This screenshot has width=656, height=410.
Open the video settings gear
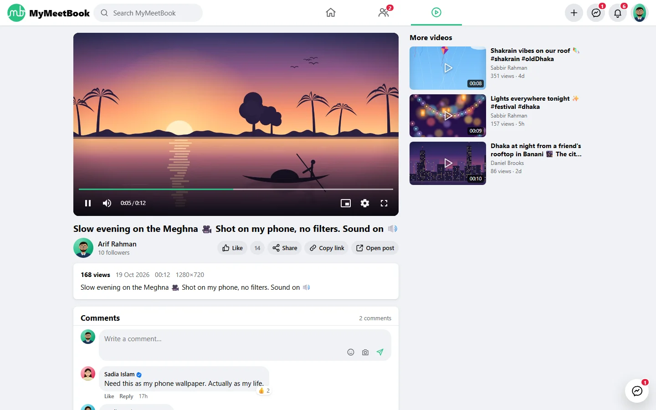coord(365,203)
